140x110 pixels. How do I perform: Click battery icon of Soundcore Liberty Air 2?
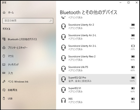(x=133, y=25)
